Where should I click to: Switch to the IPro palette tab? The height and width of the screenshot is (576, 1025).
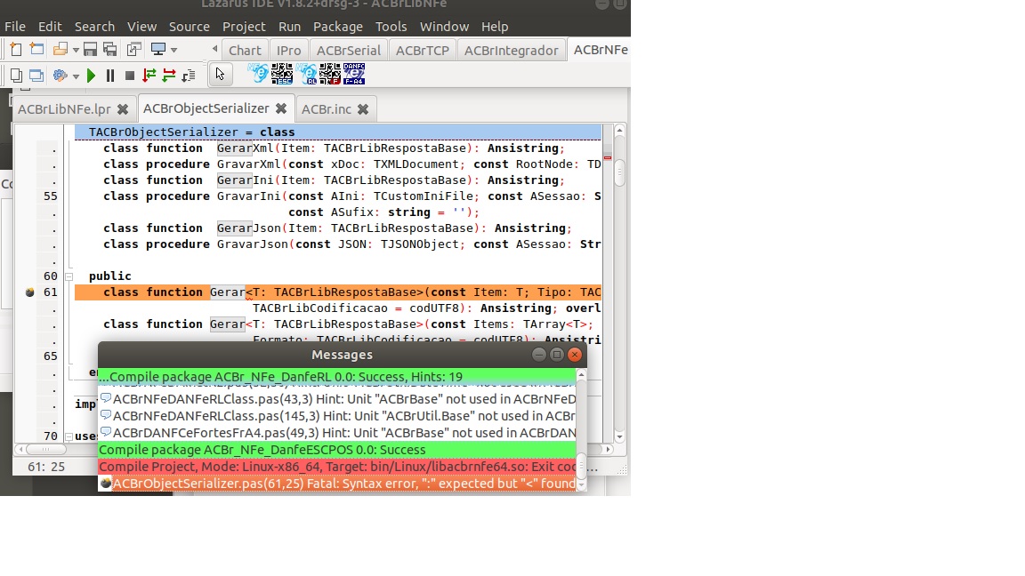pos(288,51)
